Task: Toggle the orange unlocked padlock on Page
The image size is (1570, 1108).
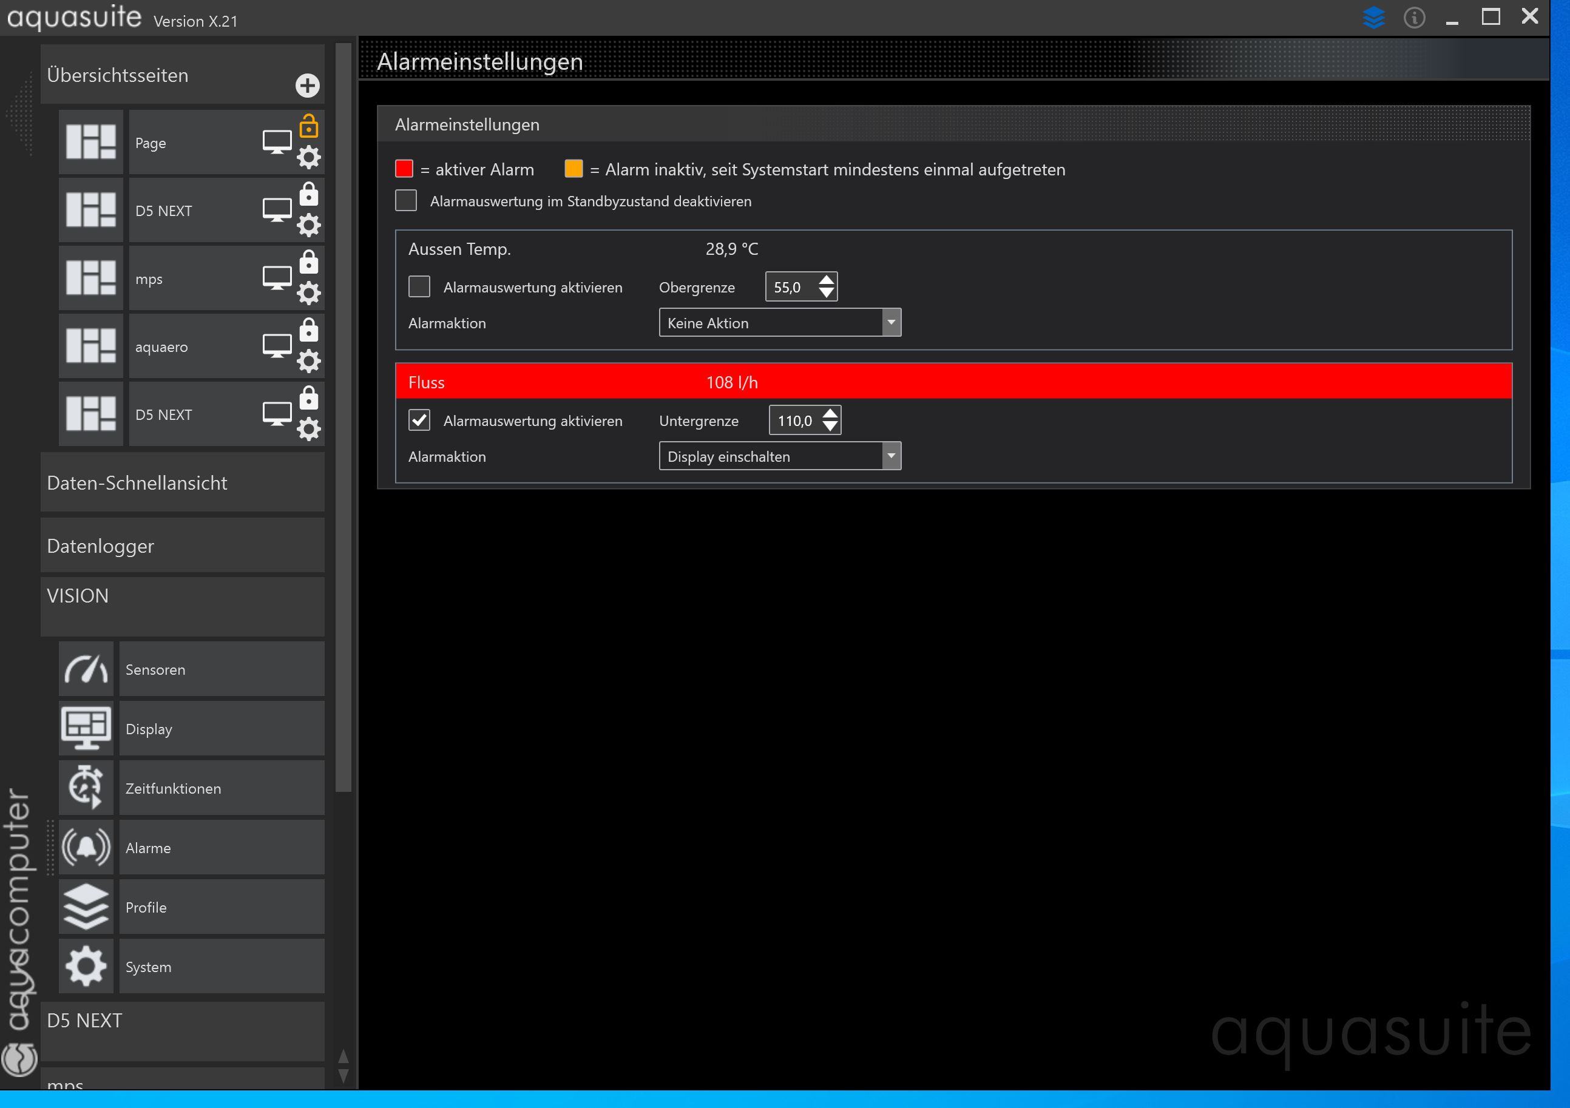Action: [x=309, y=126]
